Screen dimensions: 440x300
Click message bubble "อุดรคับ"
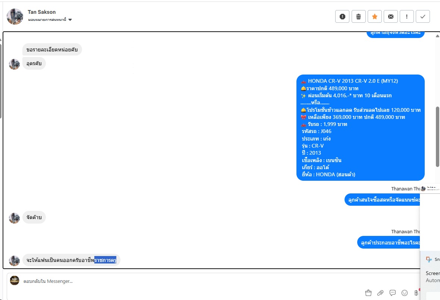34,63
